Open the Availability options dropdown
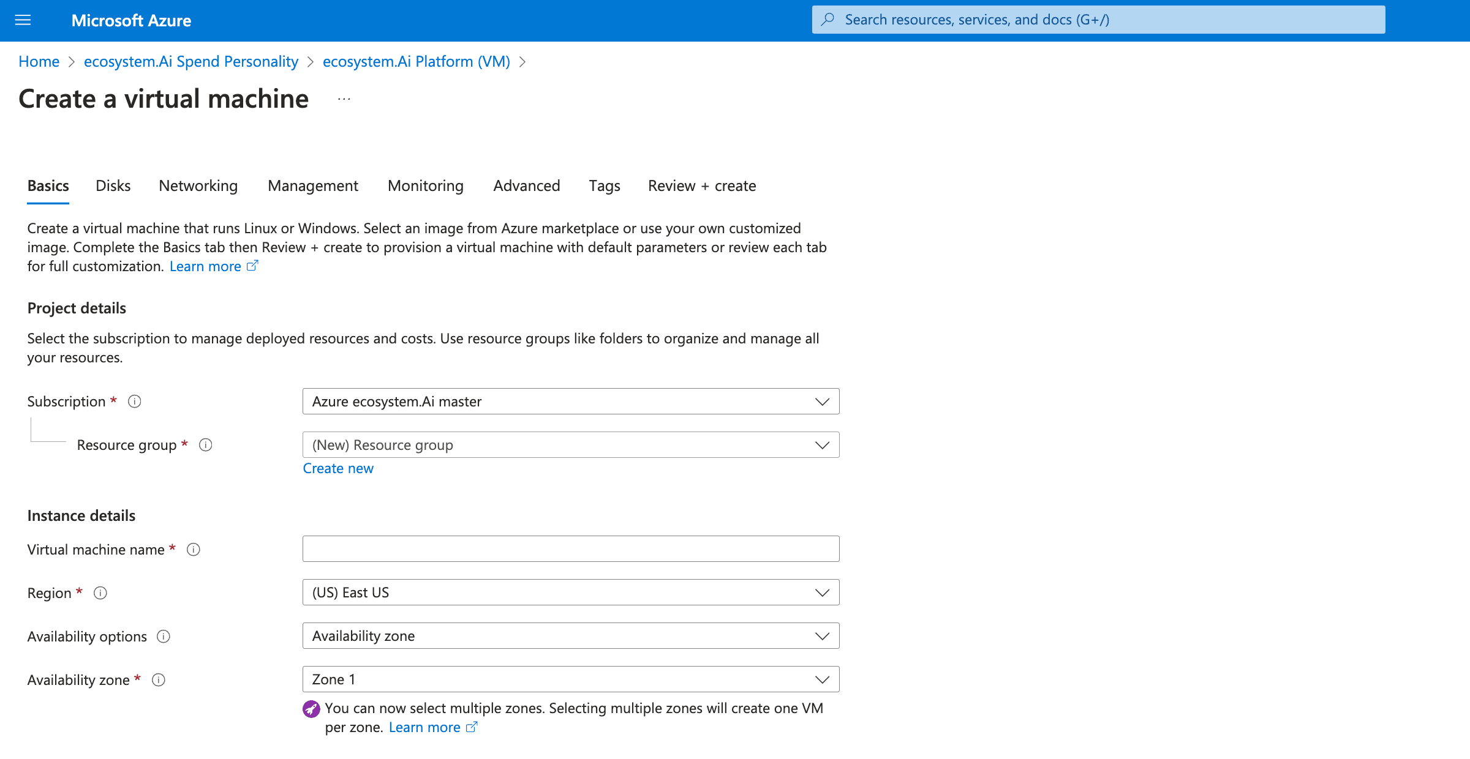Screen dimensions: 1470x759 coord(570,636)
